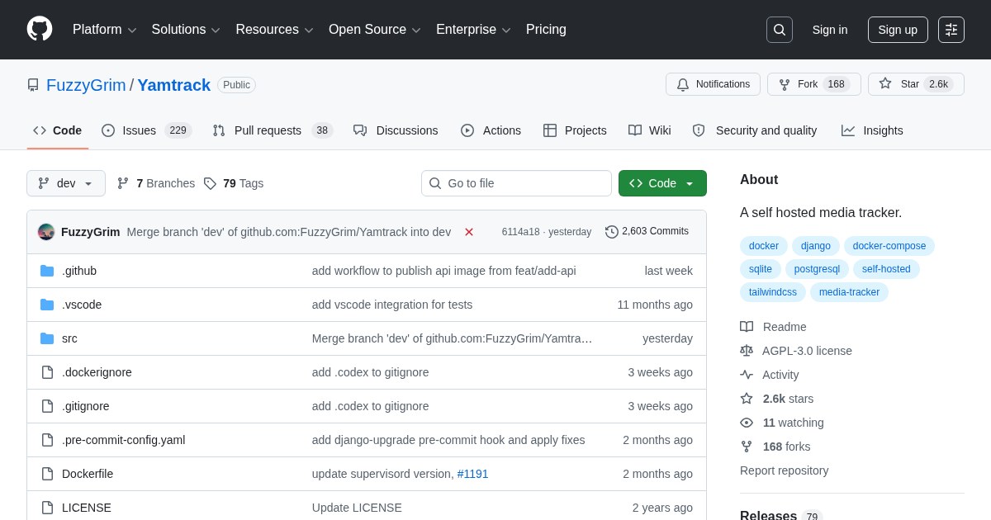Select the docker-compose topic tag
Viewport: 991px width, 520px height.
pos(889,246)
